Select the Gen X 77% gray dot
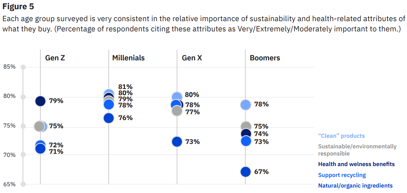 [x=177, y=111]
